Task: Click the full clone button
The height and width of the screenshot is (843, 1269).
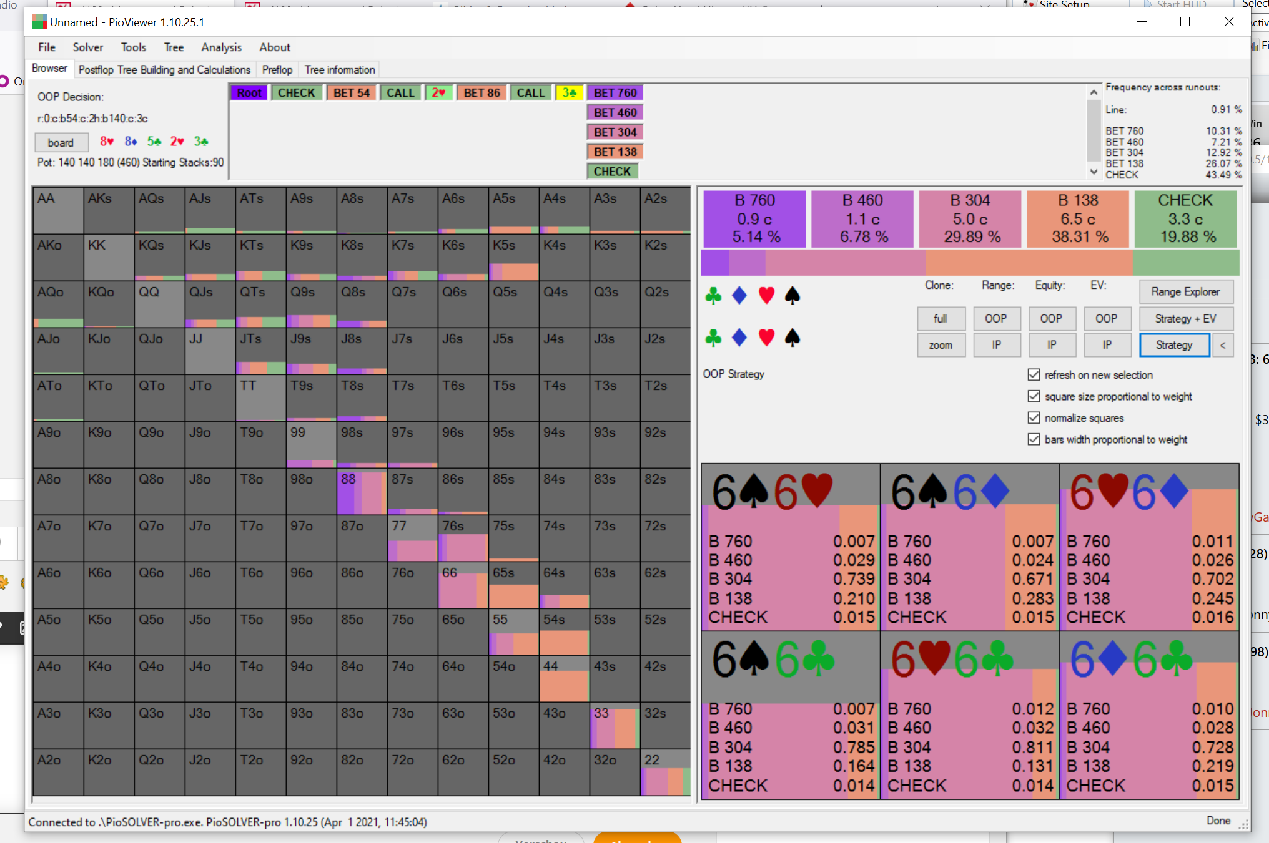Action: coord(941,319)
